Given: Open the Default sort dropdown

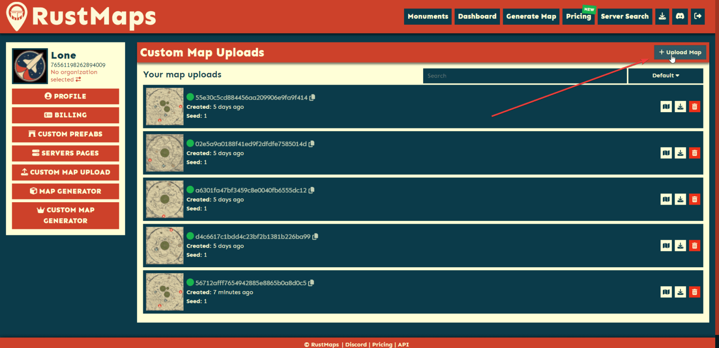Looking at the screenshot, I should click(x=665, y=76).
